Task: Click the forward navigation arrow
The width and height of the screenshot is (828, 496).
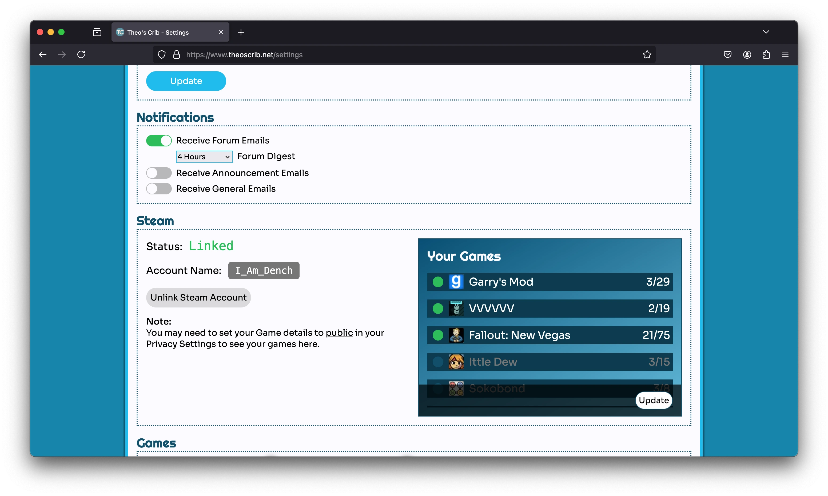Action: [62, 54]
